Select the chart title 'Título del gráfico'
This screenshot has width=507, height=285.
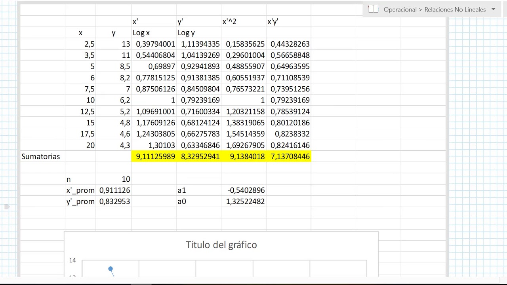(x=221, y=245)
